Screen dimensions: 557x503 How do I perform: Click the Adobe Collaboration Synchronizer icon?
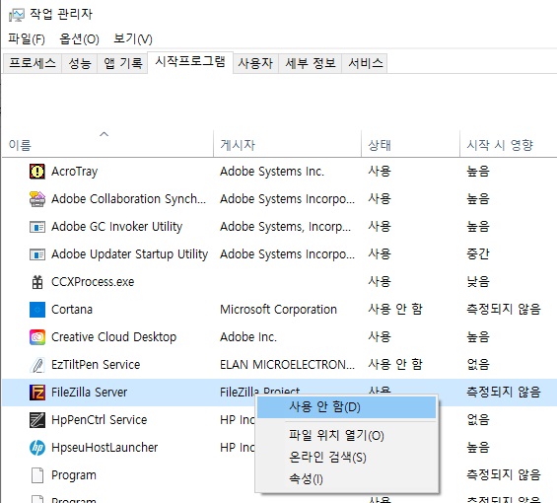click(x=37, y=199)
